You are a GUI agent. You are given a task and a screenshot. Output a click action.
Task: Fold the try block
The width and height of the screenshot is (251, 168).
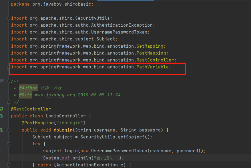point(9,144)
